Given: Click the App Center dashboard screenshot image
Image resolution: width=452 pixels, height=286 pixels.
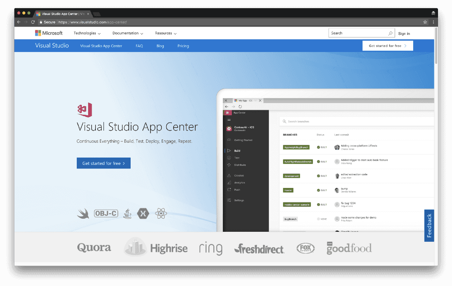Looking at the screenshot, I should 325,160.
